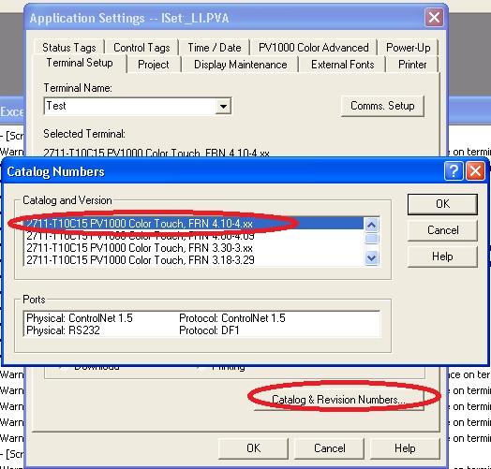The height and width of the screenshot is (469, 491).
Task: Select the FRN 3.18-3.29 catalog entry
Action: point(194,260)
